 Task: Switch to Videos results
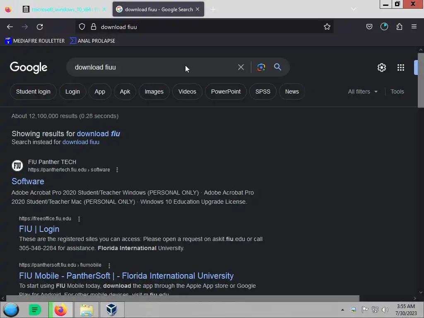[187, 92]
